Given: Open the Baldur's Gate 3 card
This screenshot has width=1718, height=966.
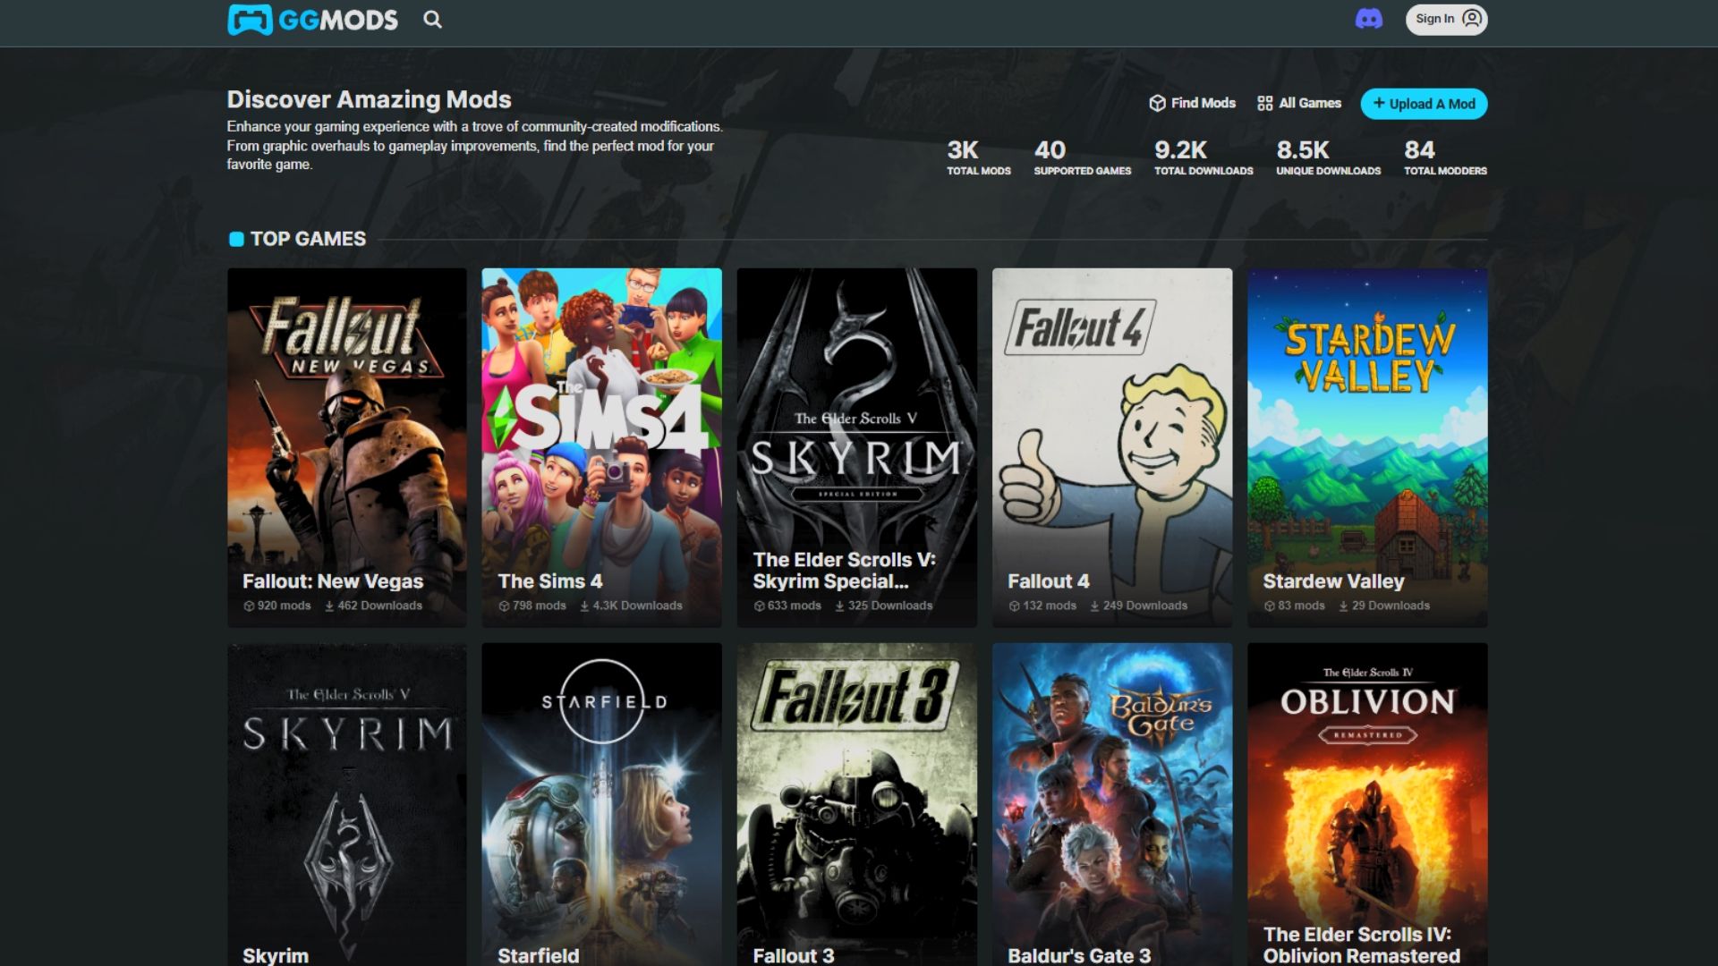Looking at the screenshot, I should click(x=1111, y=805).
